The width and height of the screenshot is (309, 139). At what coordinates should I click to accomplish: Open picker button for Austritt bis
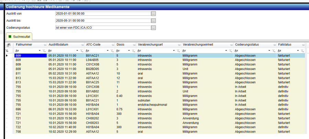[x=153, y=20]
